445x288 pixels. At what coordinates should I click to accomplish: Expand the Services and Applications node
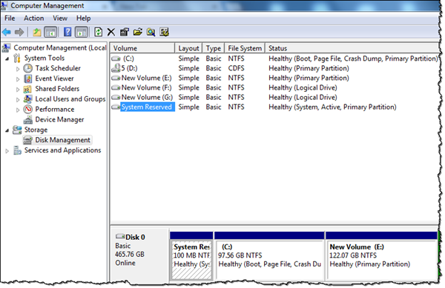7,151
